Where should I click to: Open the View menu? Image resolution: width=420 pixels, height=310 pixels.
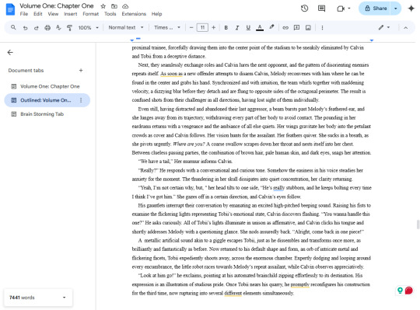pyautogui.click(x=53, y=14)
